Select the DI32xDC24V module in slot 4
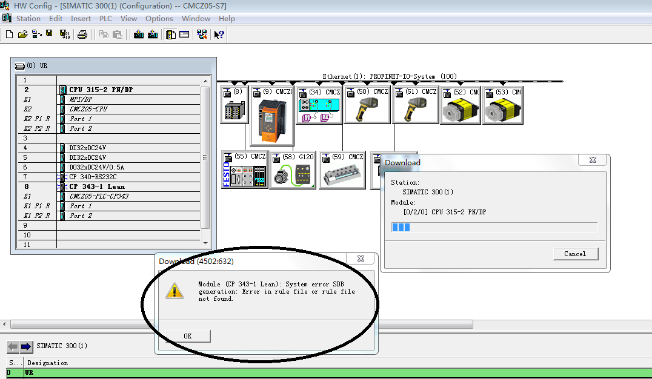 [x=108, y=148]
